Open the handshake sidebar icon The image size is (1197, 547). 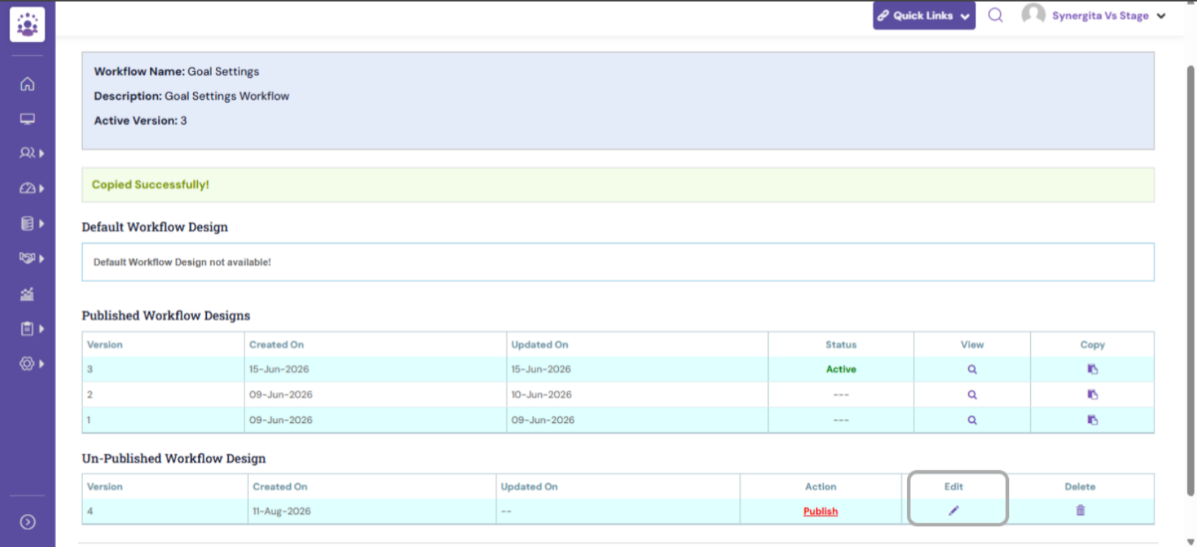click(27, 258)
